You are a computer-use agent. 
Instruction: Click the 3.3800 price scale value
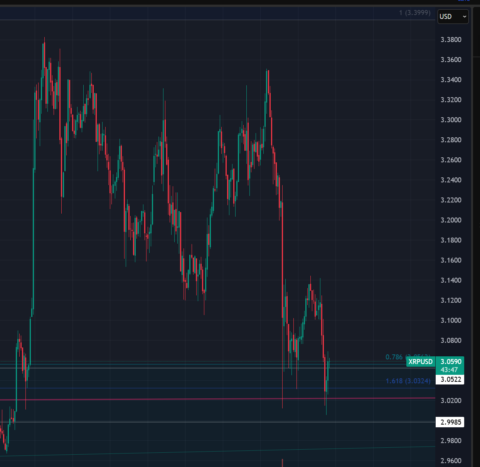pos(451,40)
